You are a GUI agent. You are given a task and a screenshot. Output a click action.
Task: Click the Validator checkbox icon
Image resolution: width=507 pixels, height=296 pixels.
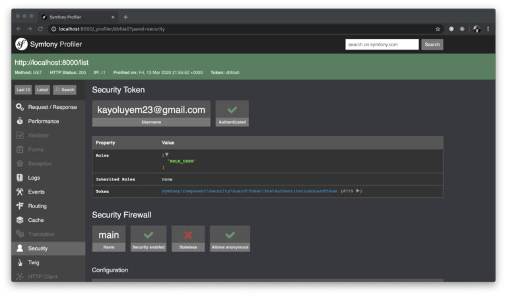click(x=20, y=135)
